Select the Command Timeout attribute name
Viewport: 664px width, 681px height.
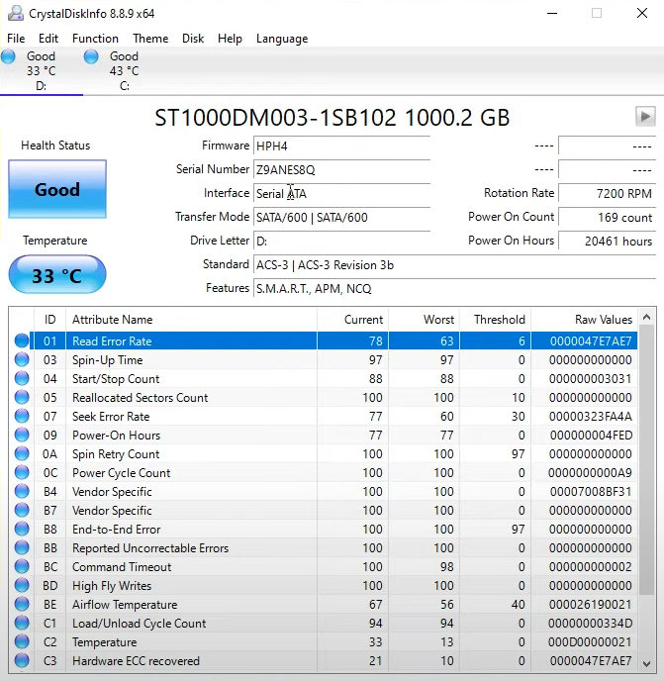click(x=122, y=567)
